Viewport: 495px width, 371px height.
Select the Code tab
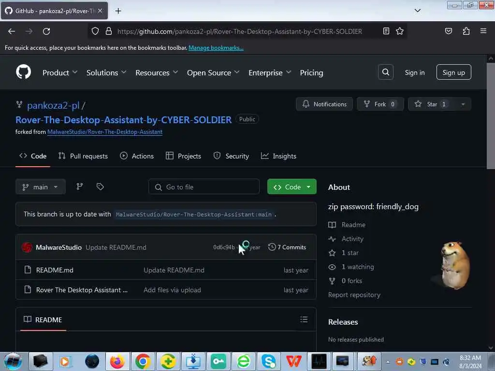coord(33,156)
